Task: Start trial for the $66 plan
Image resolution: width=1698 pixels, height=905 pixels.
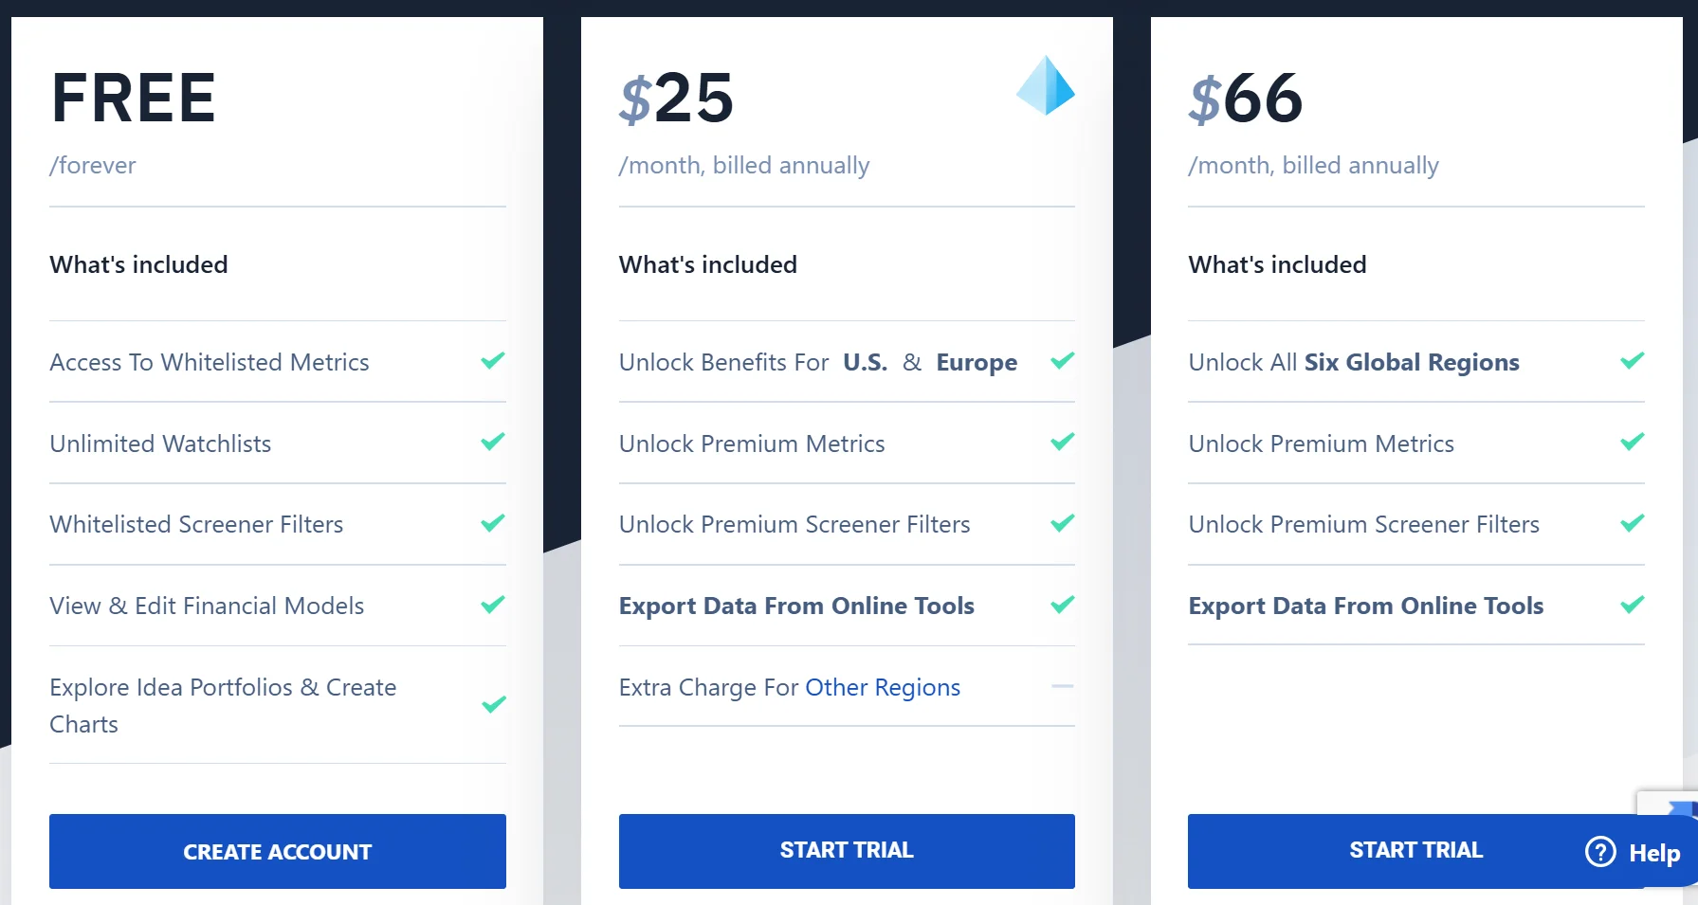Action: [x=1415, y=850]
